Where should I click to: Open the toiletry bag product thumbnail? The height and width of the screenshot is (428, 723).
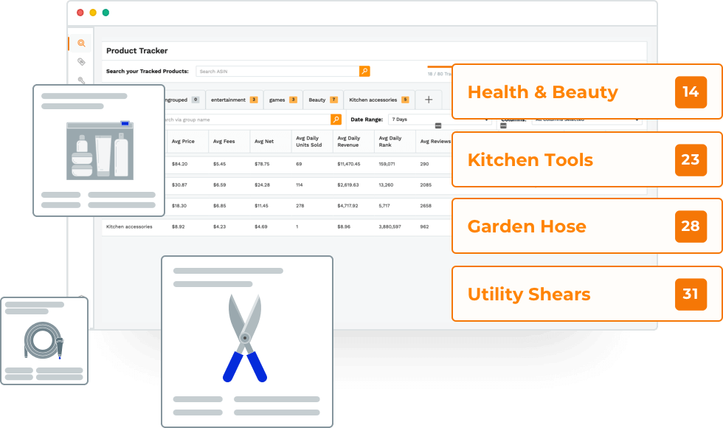coord(100,151)
